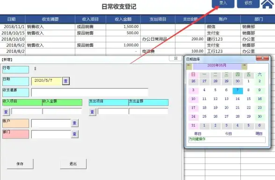Pick day 20 in the calendar

(226, 108)
